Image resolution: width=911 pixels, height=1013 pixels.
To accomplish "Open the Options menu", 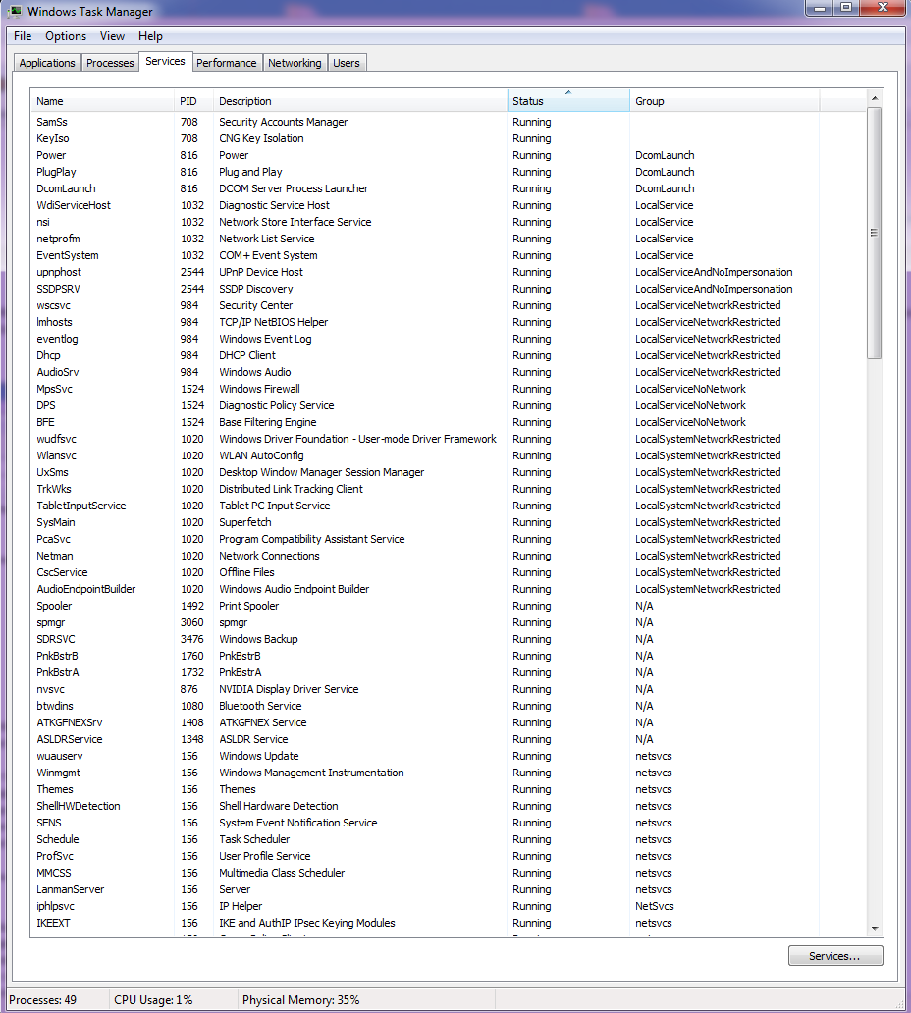I will (66, 36).
